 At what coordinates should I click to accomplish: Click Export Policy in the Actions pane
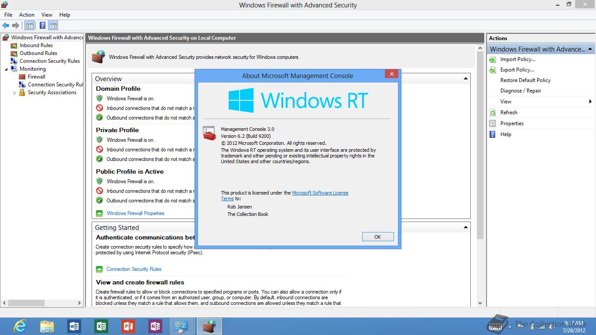(517, 70)
